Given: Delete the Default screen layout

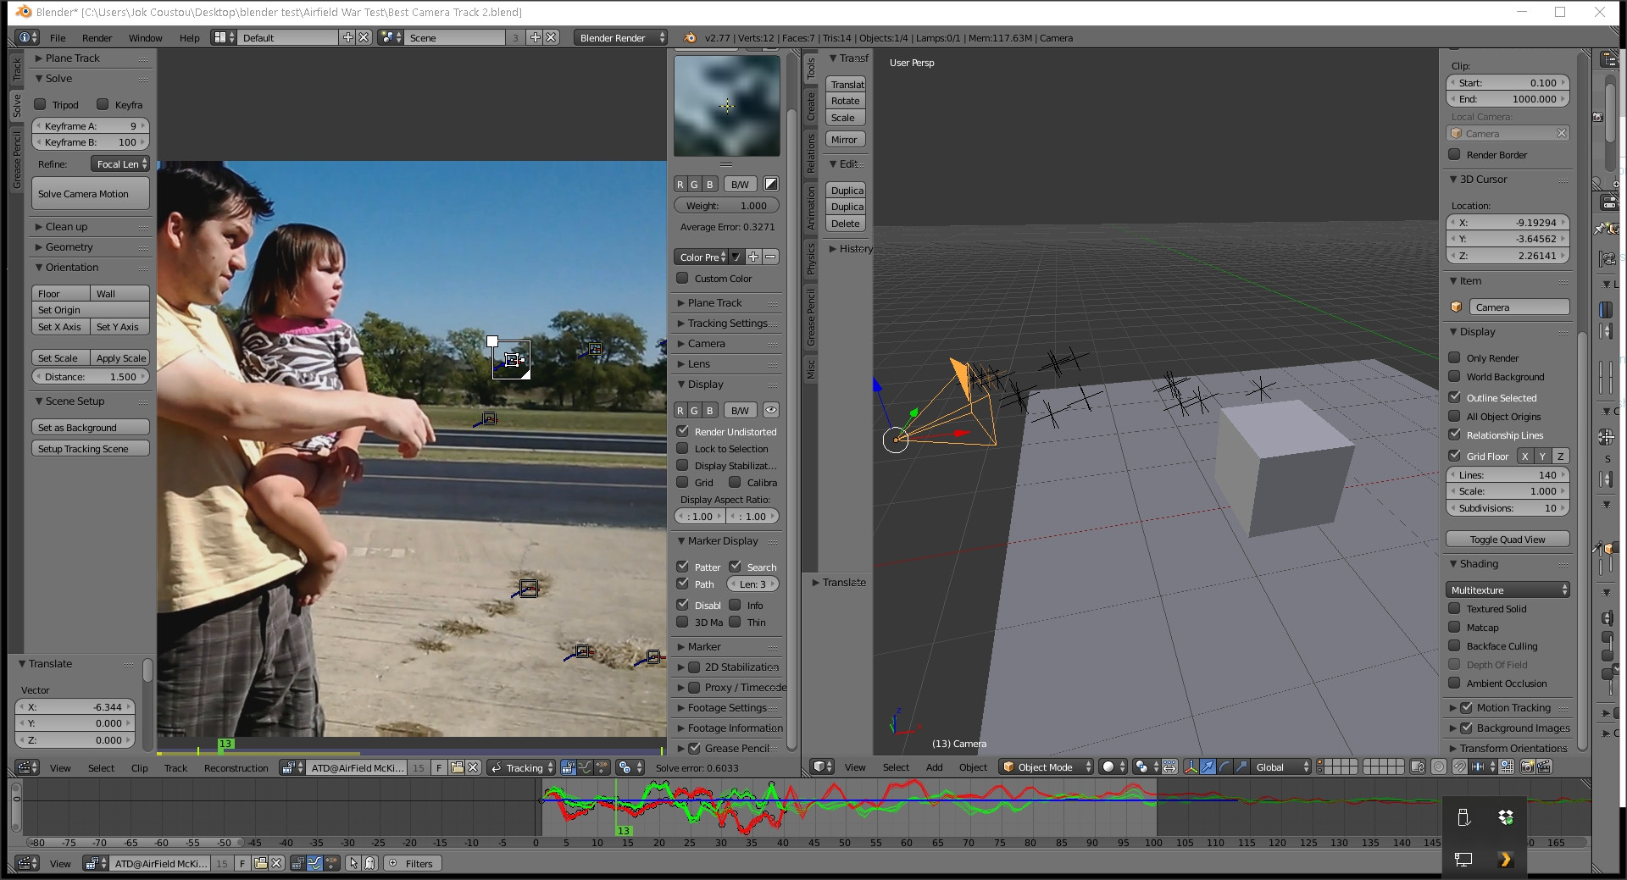Looking at the screenshot, I should click(x=364, y=37).
